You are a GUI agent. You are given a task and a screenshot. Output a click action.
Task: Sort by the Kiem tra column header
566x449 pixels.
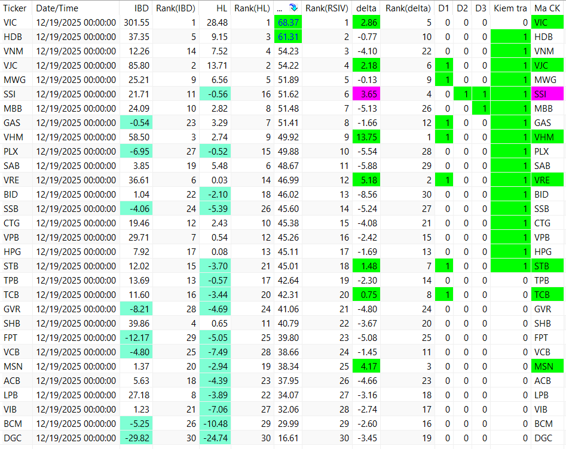pyautogui.click(x=510, y=8)
